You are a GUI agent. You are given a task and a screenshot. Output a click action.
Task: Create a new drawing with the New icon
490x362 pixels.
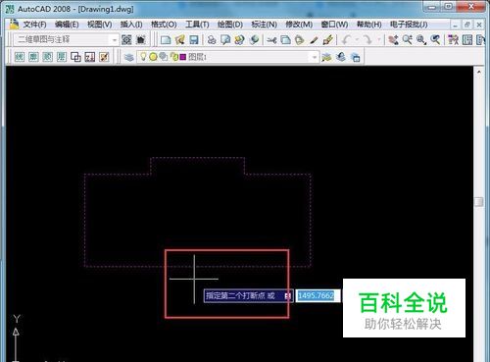166,40
